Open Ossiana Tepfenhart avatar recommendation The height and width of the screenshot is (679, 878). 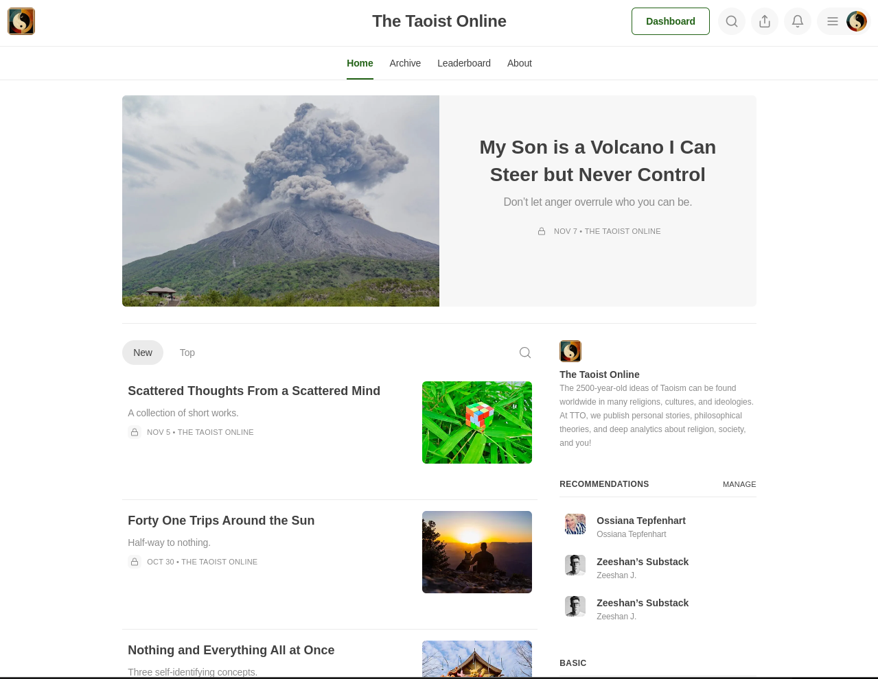pyautogui.click(x=575, y=524)
